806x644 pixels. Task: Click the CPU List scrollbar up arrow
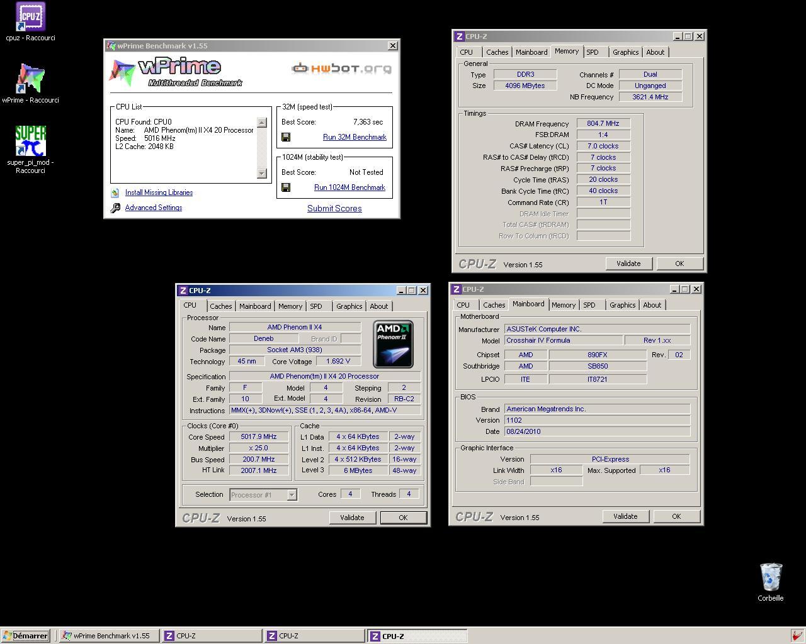click(x=262, y=123)
